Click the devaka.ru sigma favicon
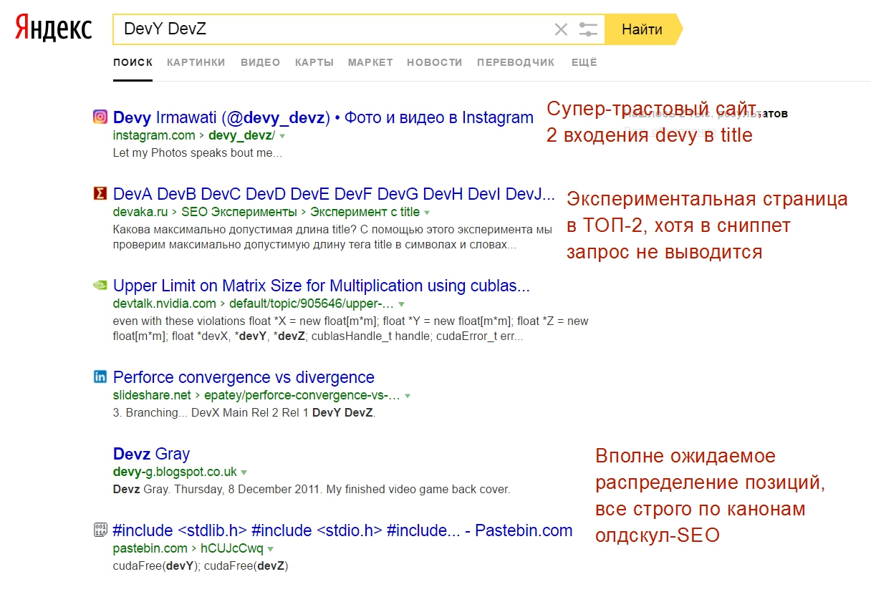The width and height of the screenshot is (871, 597). coord(100,193)
